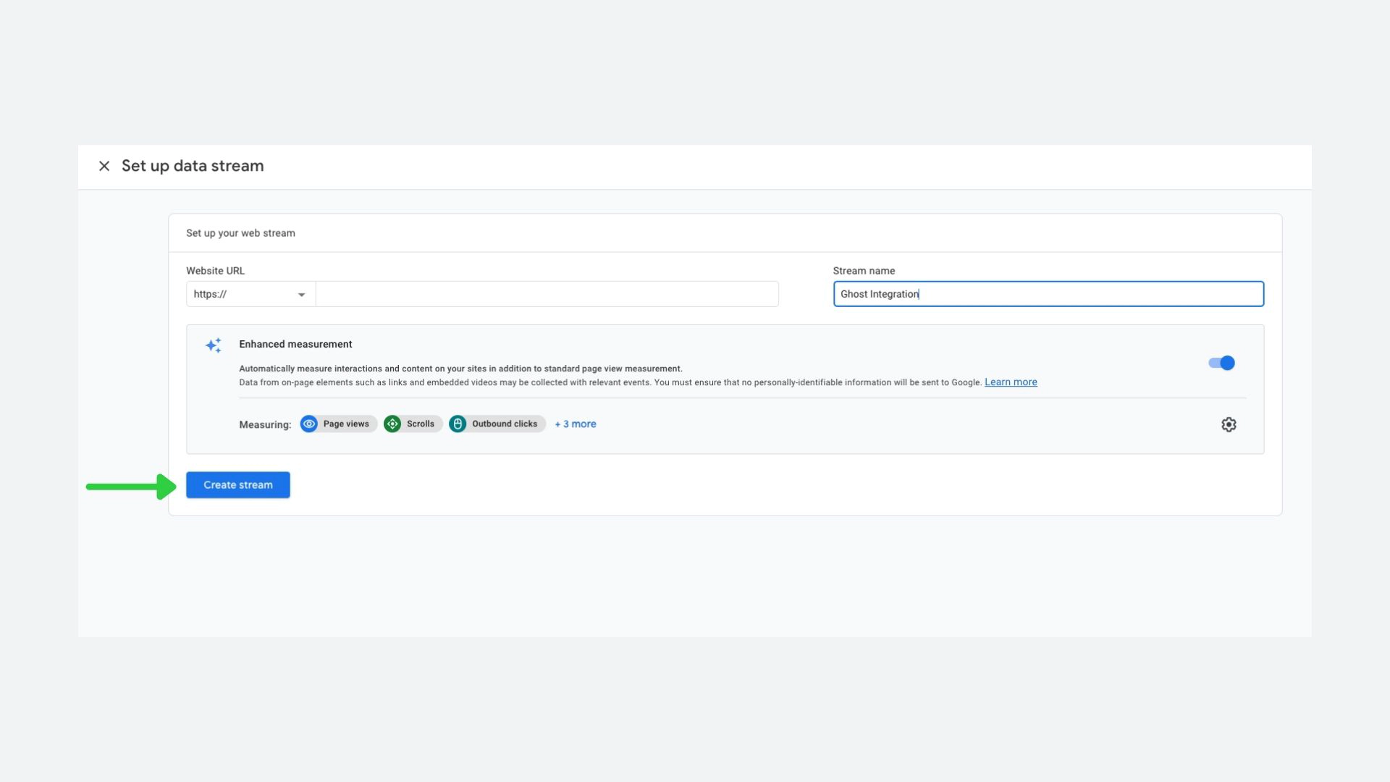
Task: Close the Set up data stream panel
Action: click(104, 167)
